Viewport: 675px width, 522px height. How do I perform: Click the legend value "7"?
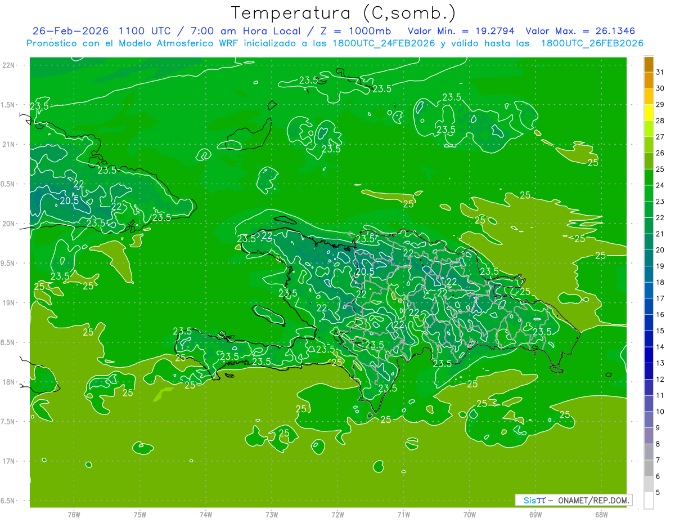click(658, 460)
